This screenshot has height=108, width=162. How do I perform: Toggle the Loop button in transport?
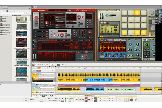click(95, 100)
